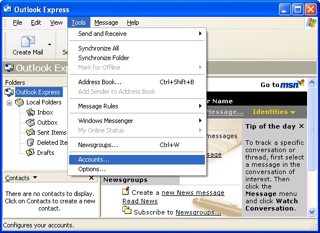Select Options... in the Tools menu
Viewport: 320px width, 233px height.
[137, 169]
